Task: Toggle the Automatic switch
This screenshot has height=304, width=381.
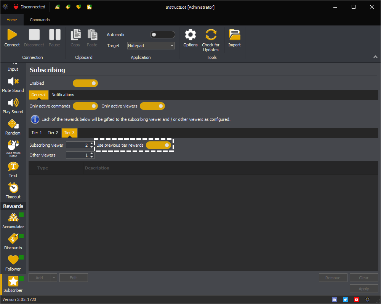Action: tap(163, 35)
